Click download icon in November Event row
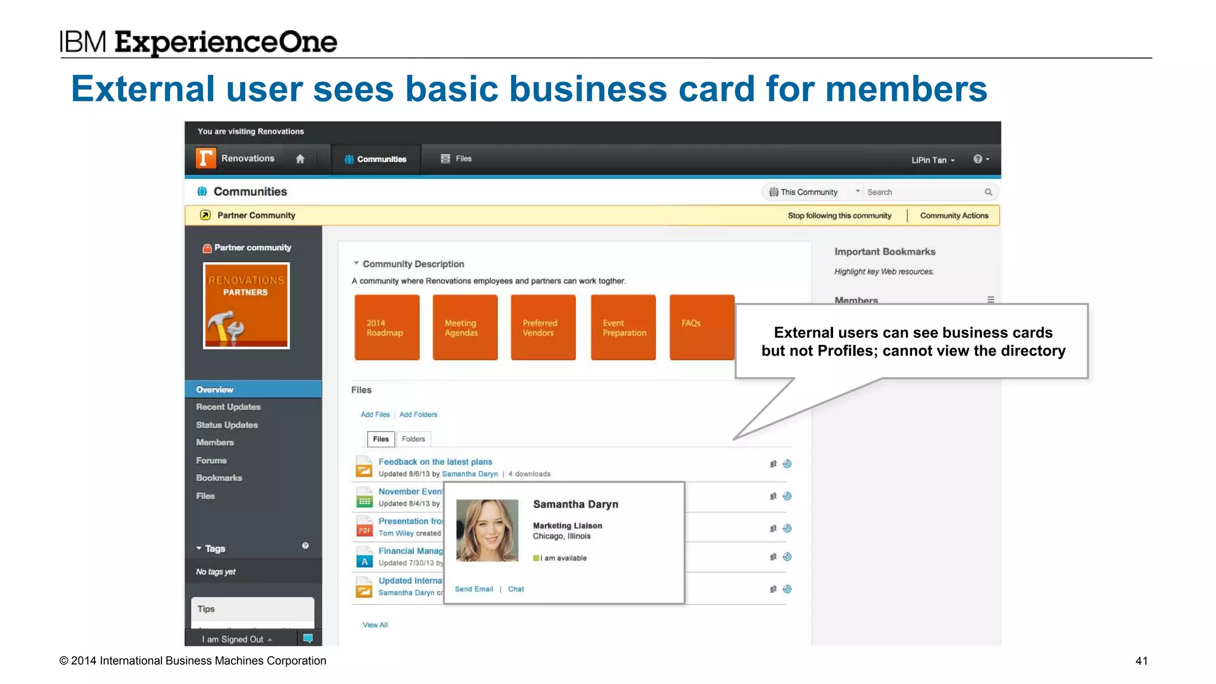 tap(787, 496)
